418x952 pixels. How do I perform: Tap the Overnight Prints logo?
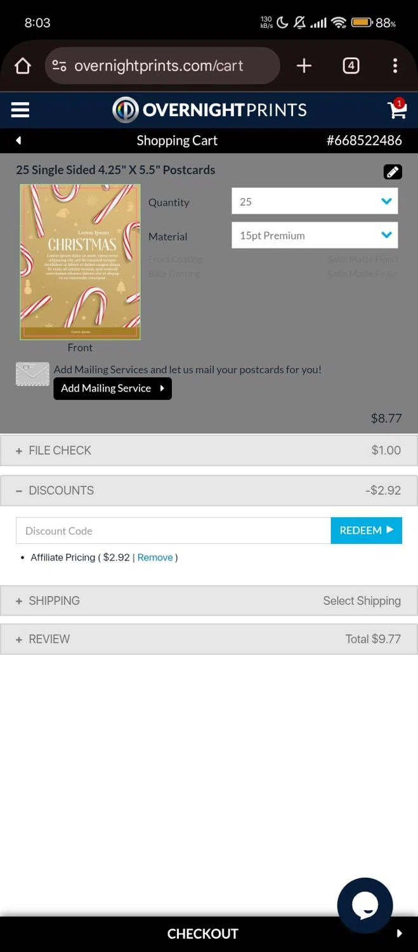pos(209,110)
